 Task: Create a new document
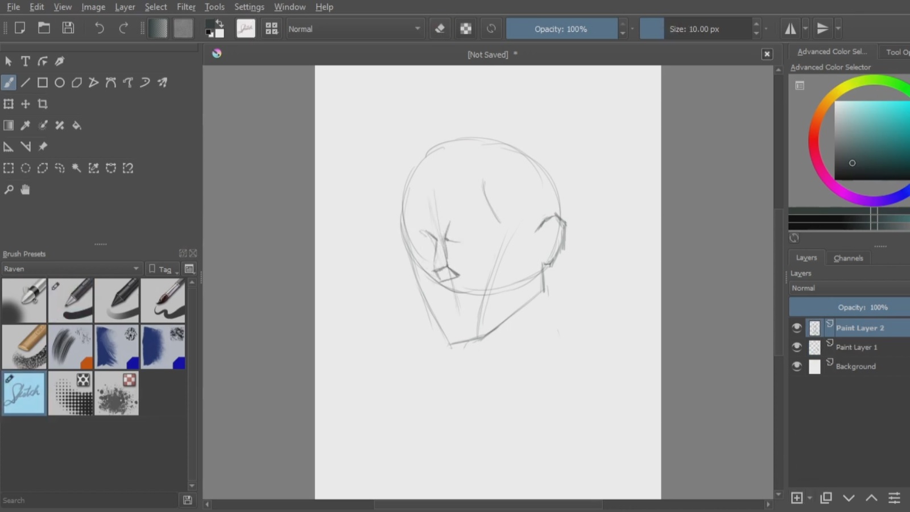[x=20, y=28]
